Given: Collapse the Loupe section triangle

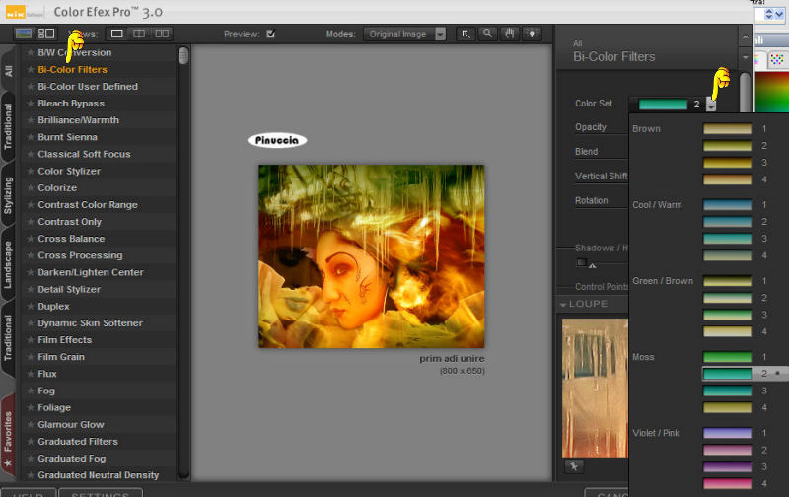Looking at the screenshot, I should (563, 304).
